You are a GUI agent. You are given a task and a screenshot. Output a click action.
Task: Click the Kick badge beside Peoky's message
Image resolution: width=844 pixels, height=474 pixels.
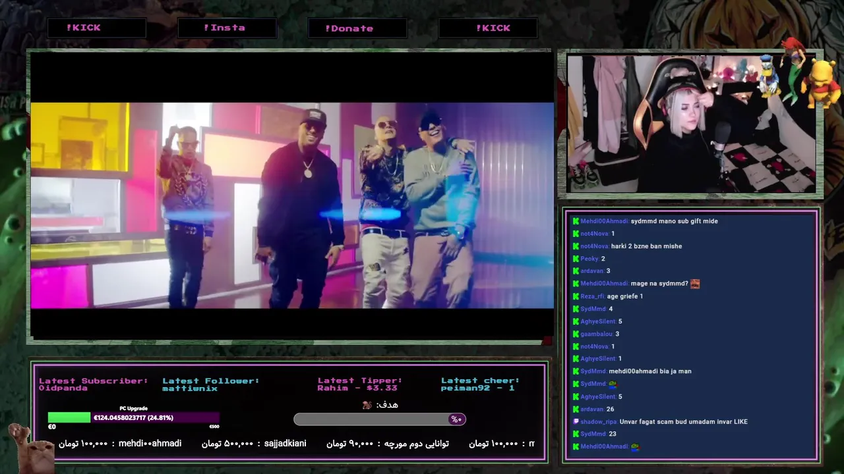point(576,259)
